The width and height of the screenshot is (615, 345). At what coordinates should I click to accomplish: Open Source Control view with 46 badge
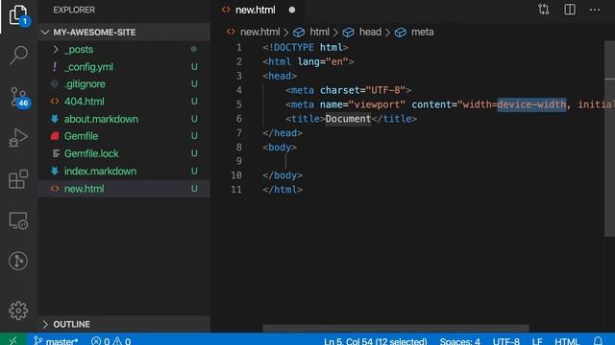pyautogui.click(x=19, y=97)
